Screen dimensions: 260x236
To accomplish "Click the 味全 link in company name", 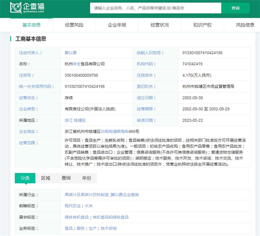I will (77, 64).
